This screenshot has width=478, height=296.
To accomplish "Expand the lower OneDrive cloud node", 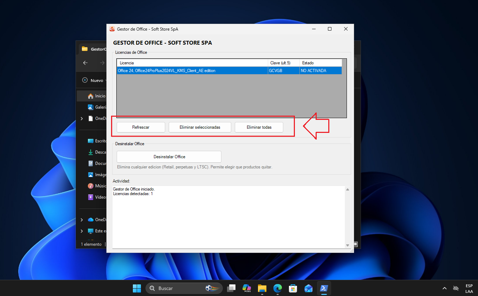I will point(82,220).
